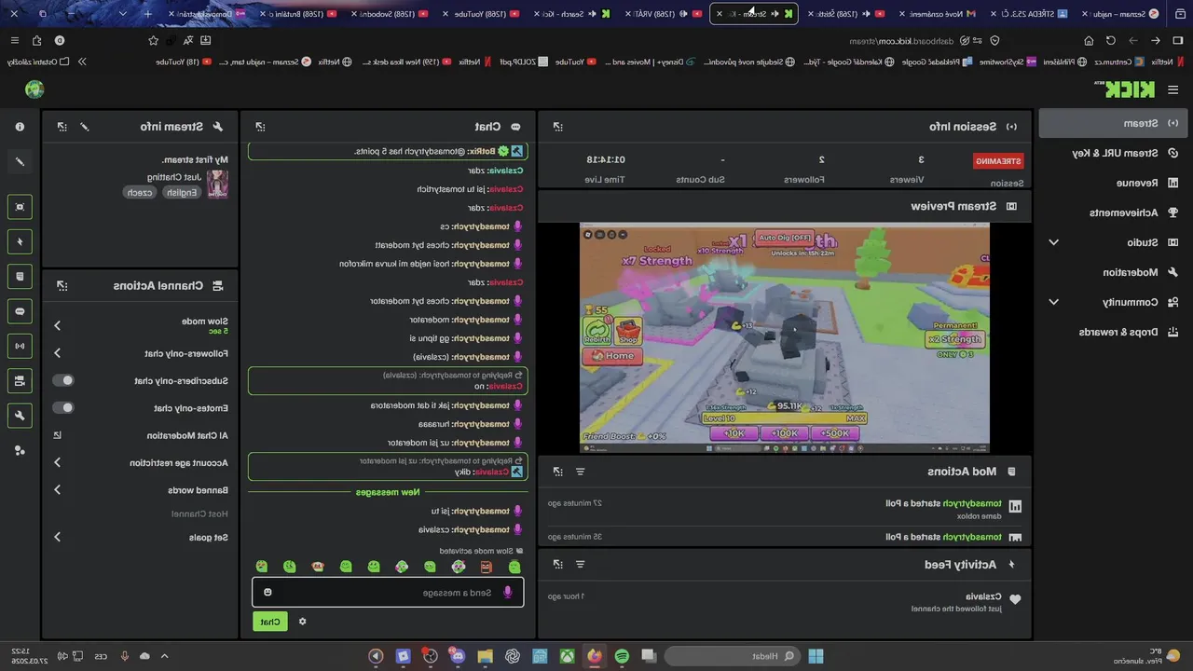The image size is (1193, 671).
Task: Open the green profile avatar menu
Action: [x=34, y=89]
